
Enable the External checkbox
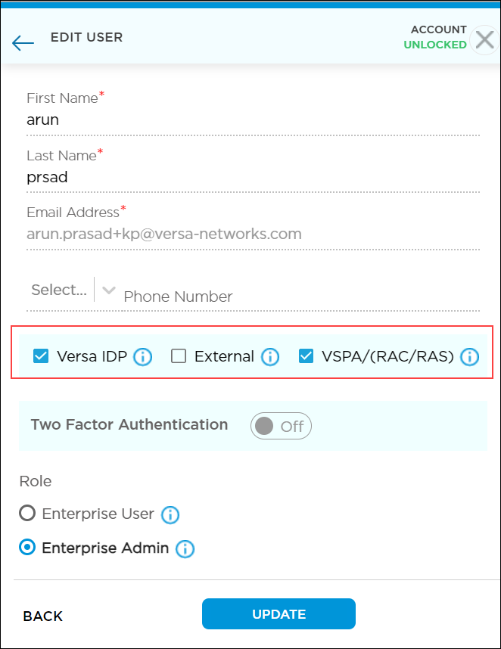(x=179, y=356)
